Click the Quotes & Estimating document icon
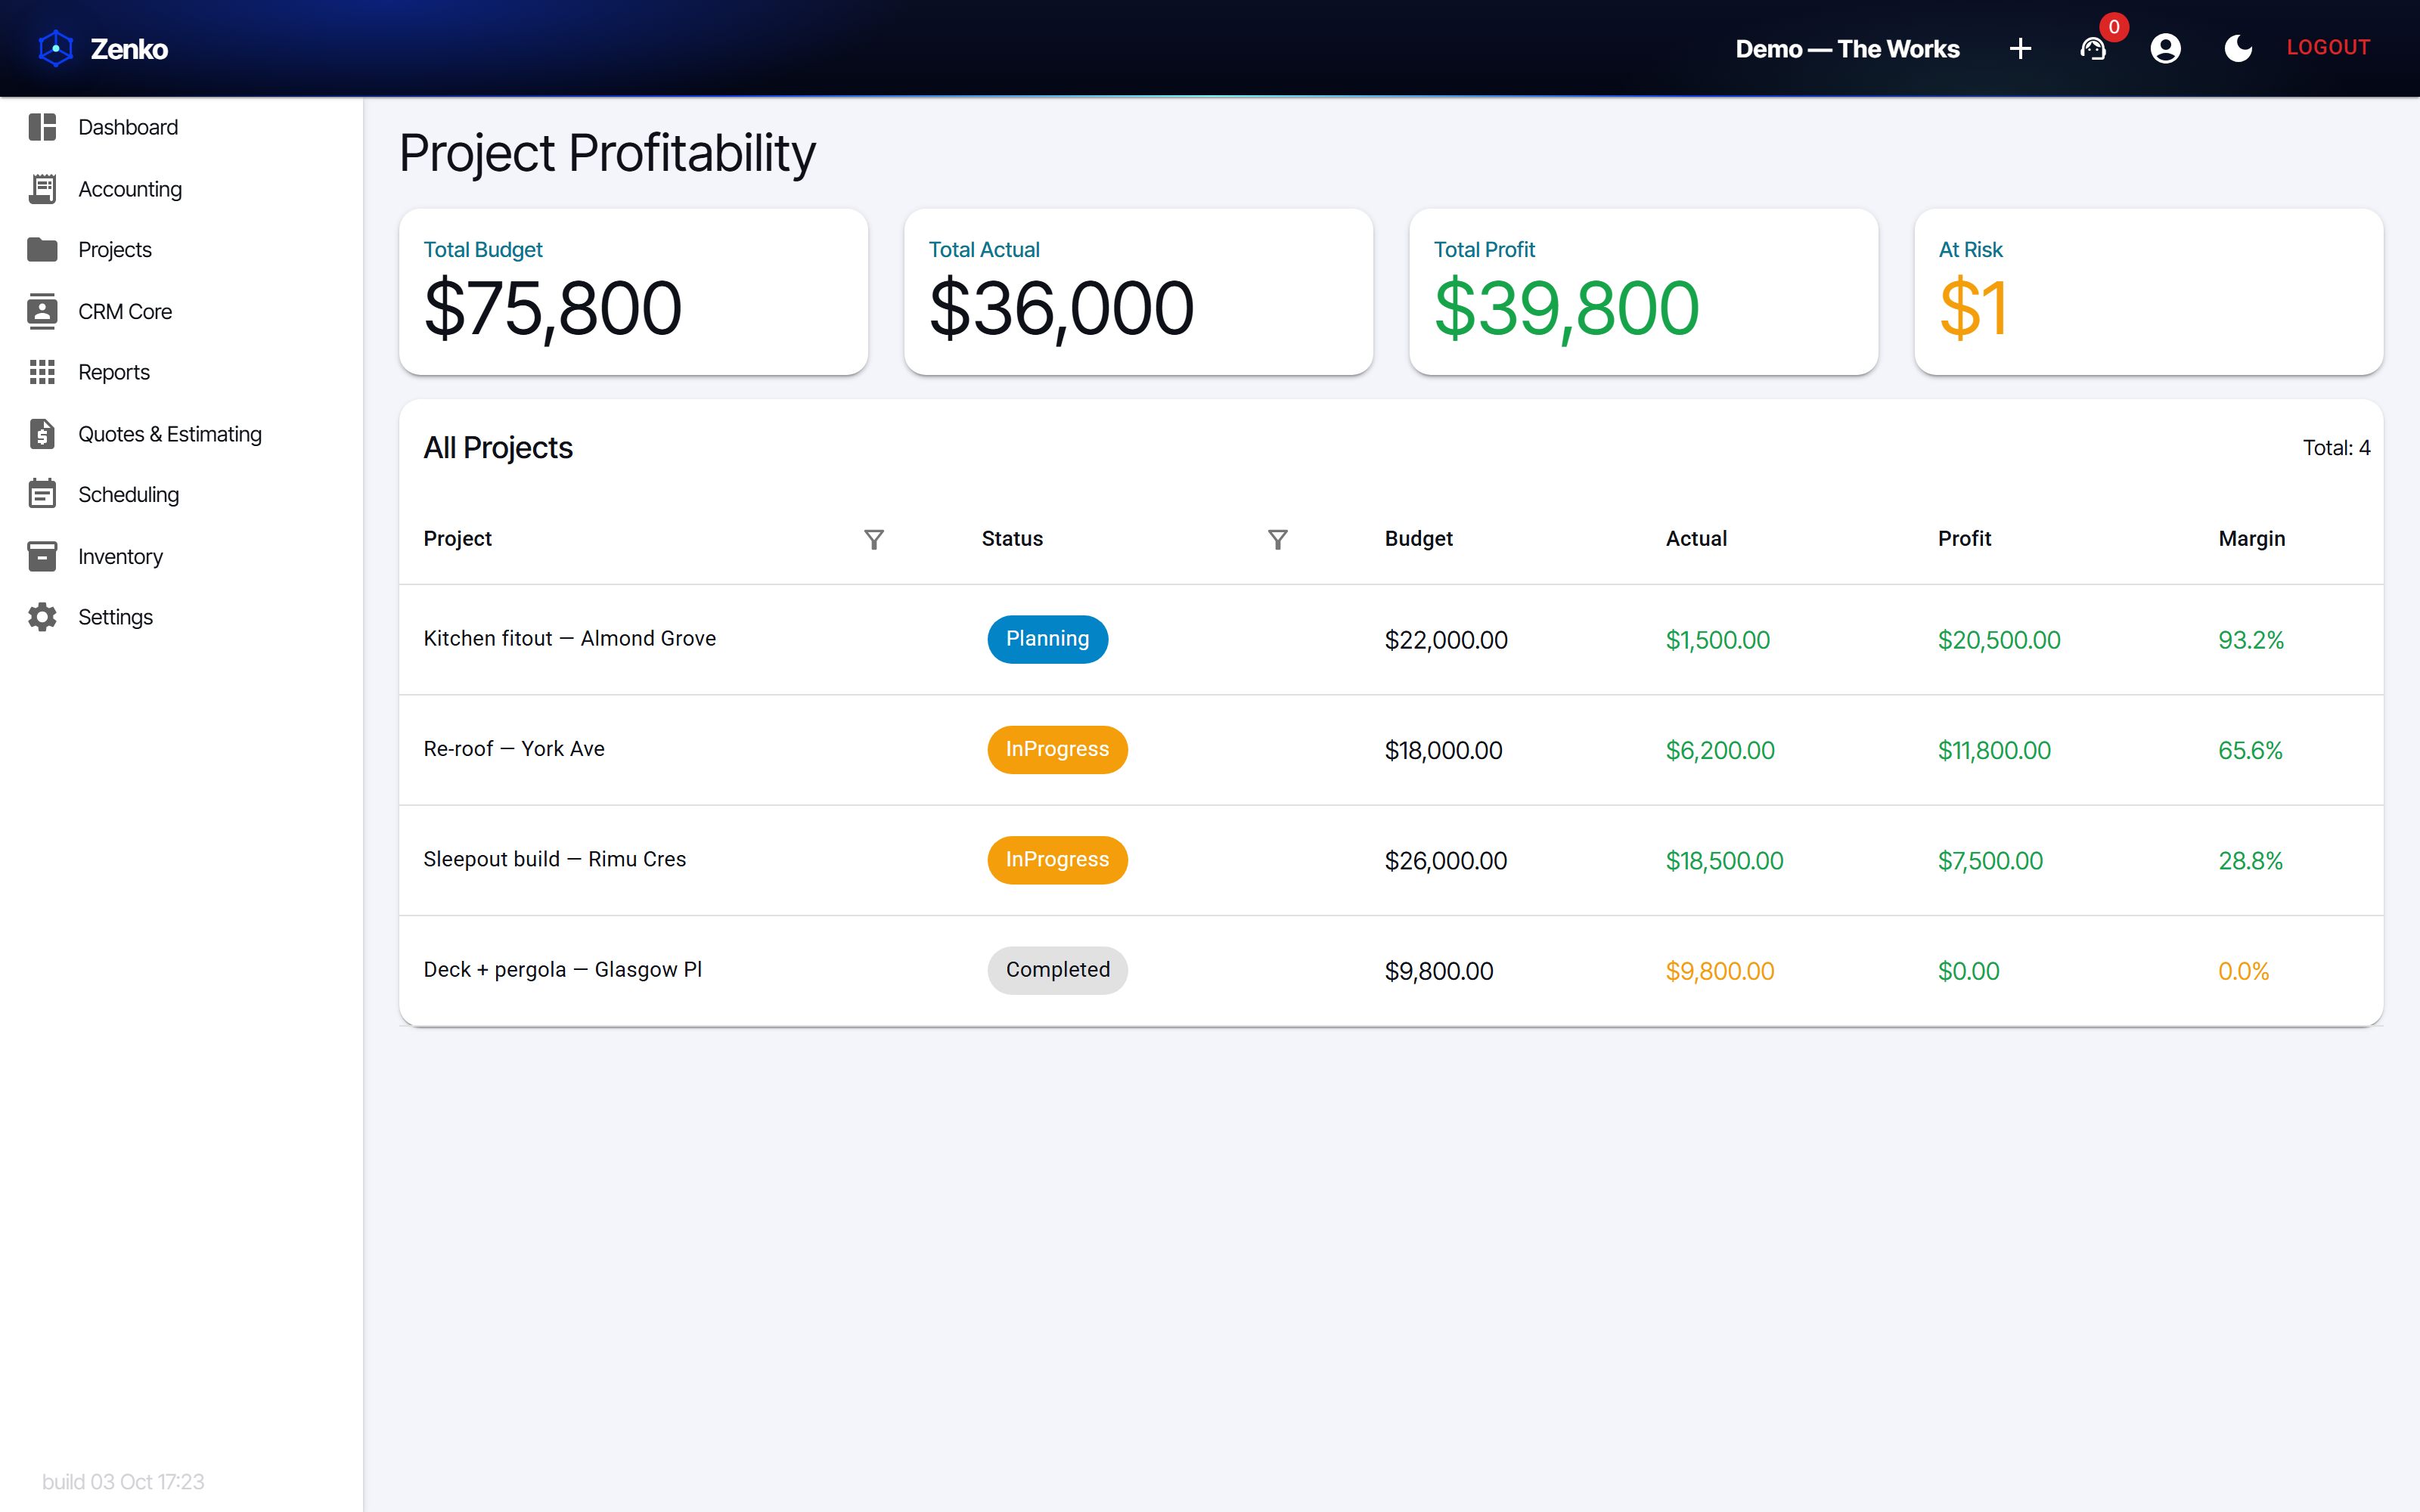The width and height of the screenshot is (2420, 1512). coord(42,434)
